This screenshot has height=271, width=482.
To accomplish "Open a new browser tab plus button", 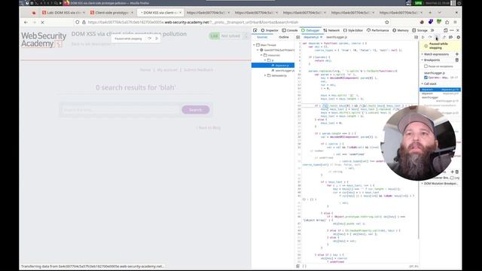I will (430, 13).
